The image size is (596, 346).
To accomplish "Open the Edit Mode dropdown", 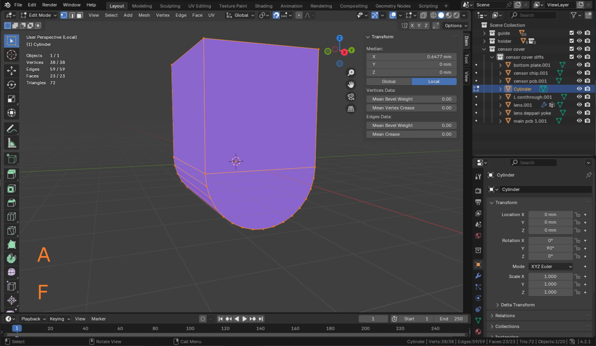I will pos(38,15).
